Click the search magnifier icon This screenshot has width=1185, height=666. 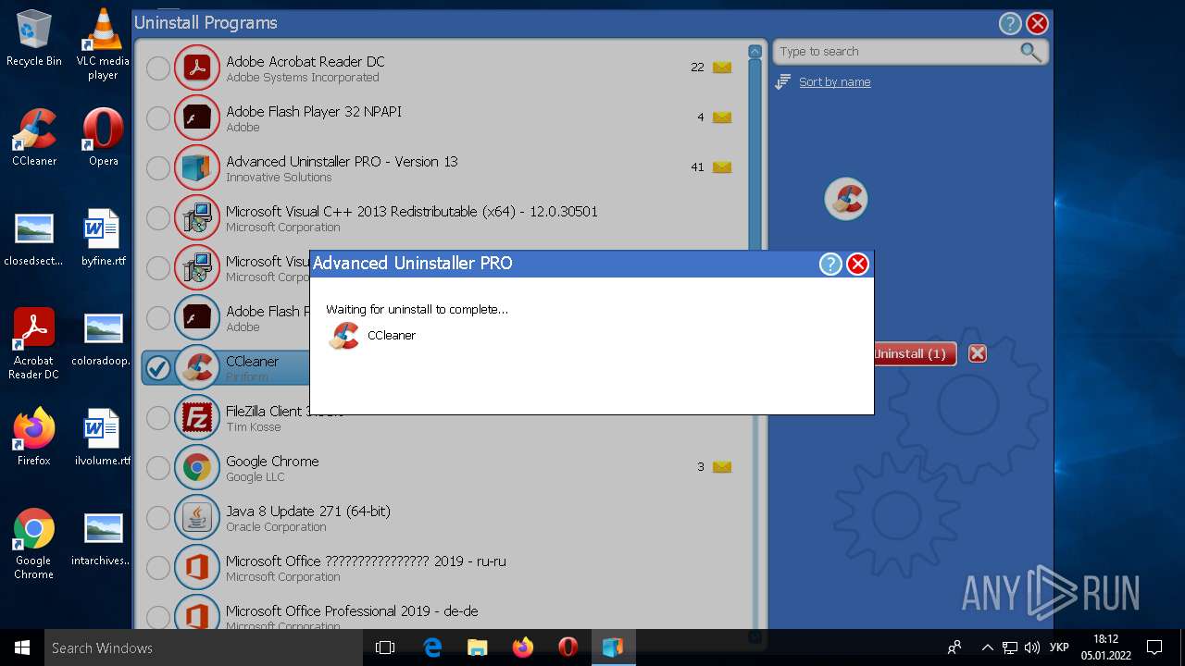point(1030,52)
